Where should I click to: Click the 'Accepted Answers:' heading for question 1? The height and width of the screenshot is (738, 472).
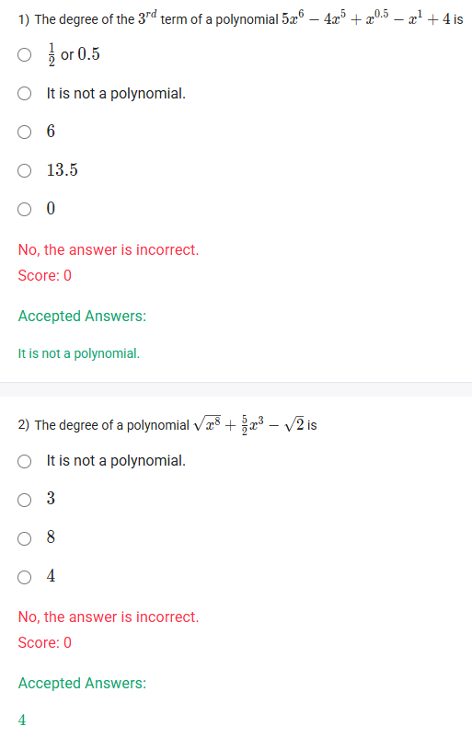pos(83,316)
